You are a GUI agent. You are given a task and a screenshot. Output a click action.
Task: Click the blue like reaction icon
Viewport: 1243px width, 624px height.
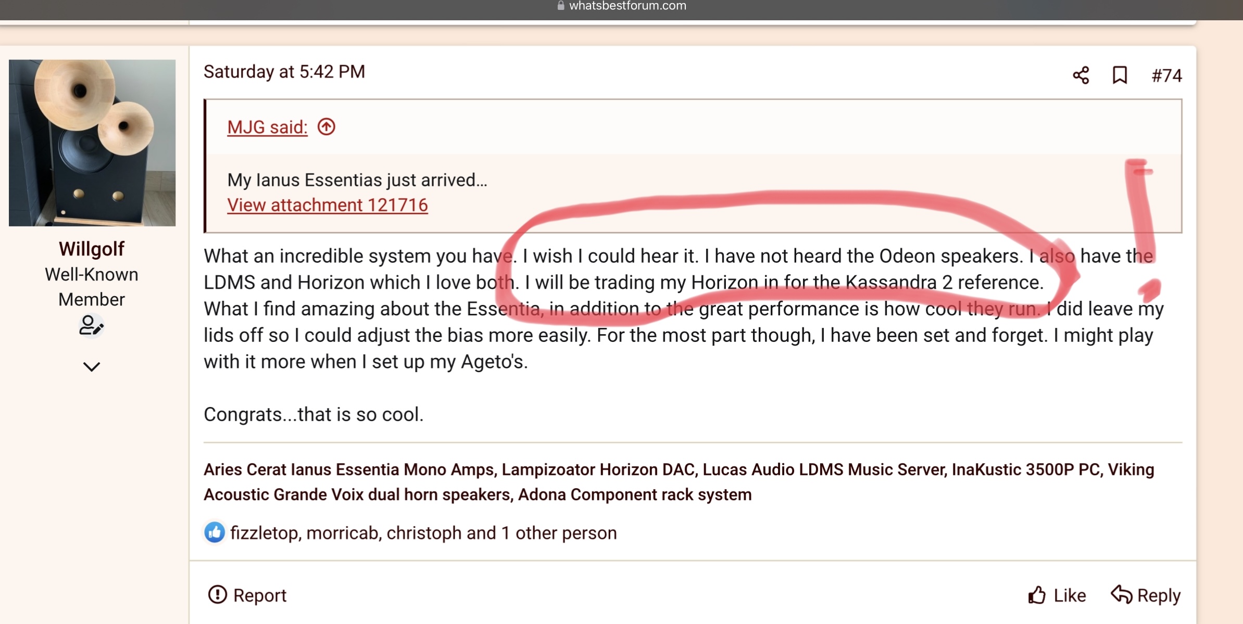click(x=214, y=532)
